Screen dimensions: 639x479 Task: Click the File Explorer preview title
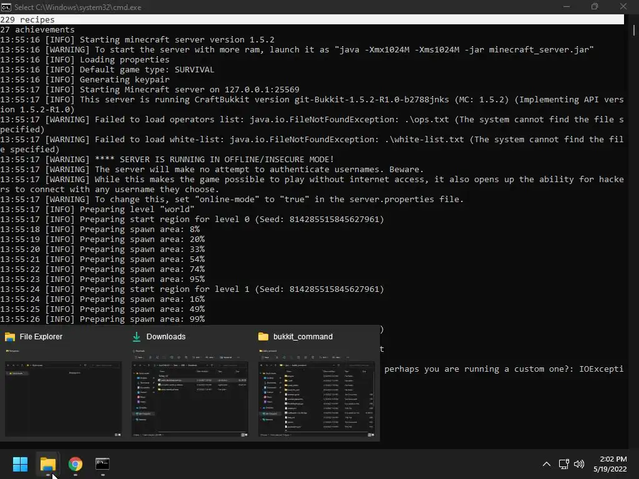pyautogui.click(x=41, y=336)
